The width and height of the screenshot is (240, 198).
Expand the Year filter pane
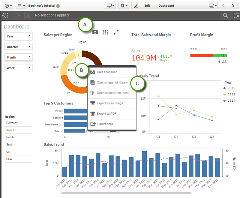[18, 36]
